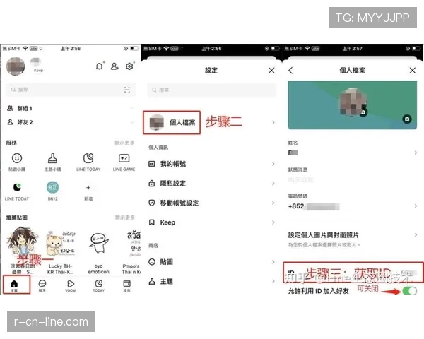Open the Keep settings entry
The height and width of the screenshot is (339, 424).
(x=212, y=222)
